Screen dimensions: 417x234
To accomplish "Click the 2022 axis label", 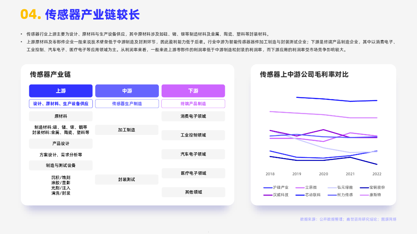I will click(x=377, y=174).
